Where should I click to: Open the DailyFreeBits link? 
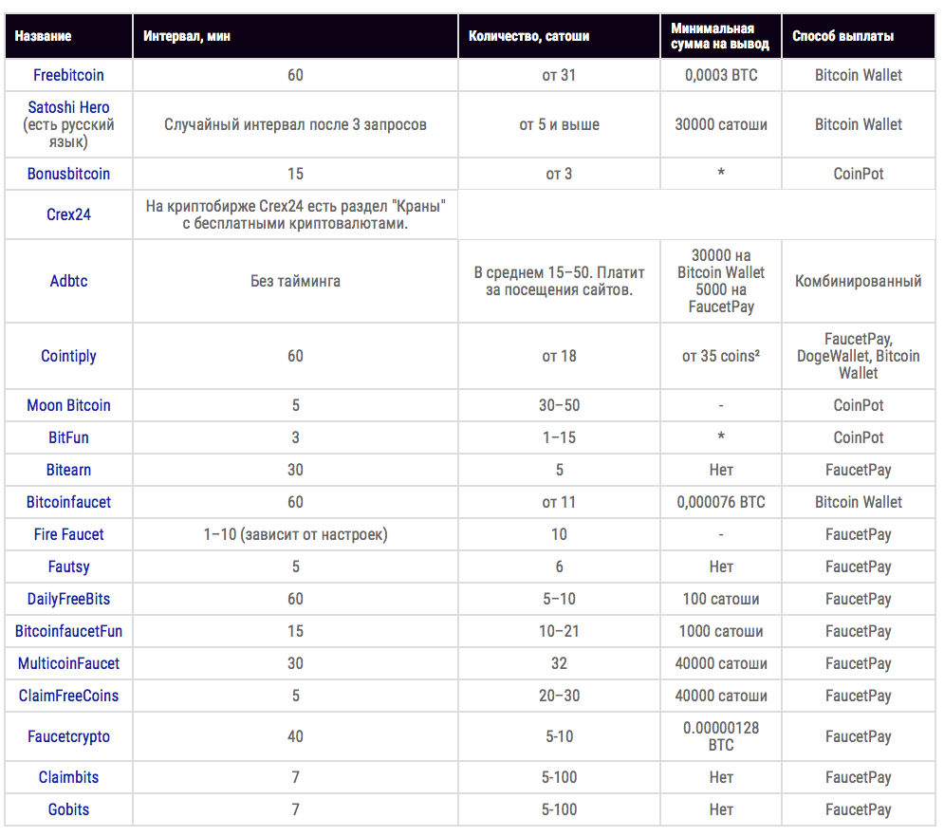coord(68,599)
